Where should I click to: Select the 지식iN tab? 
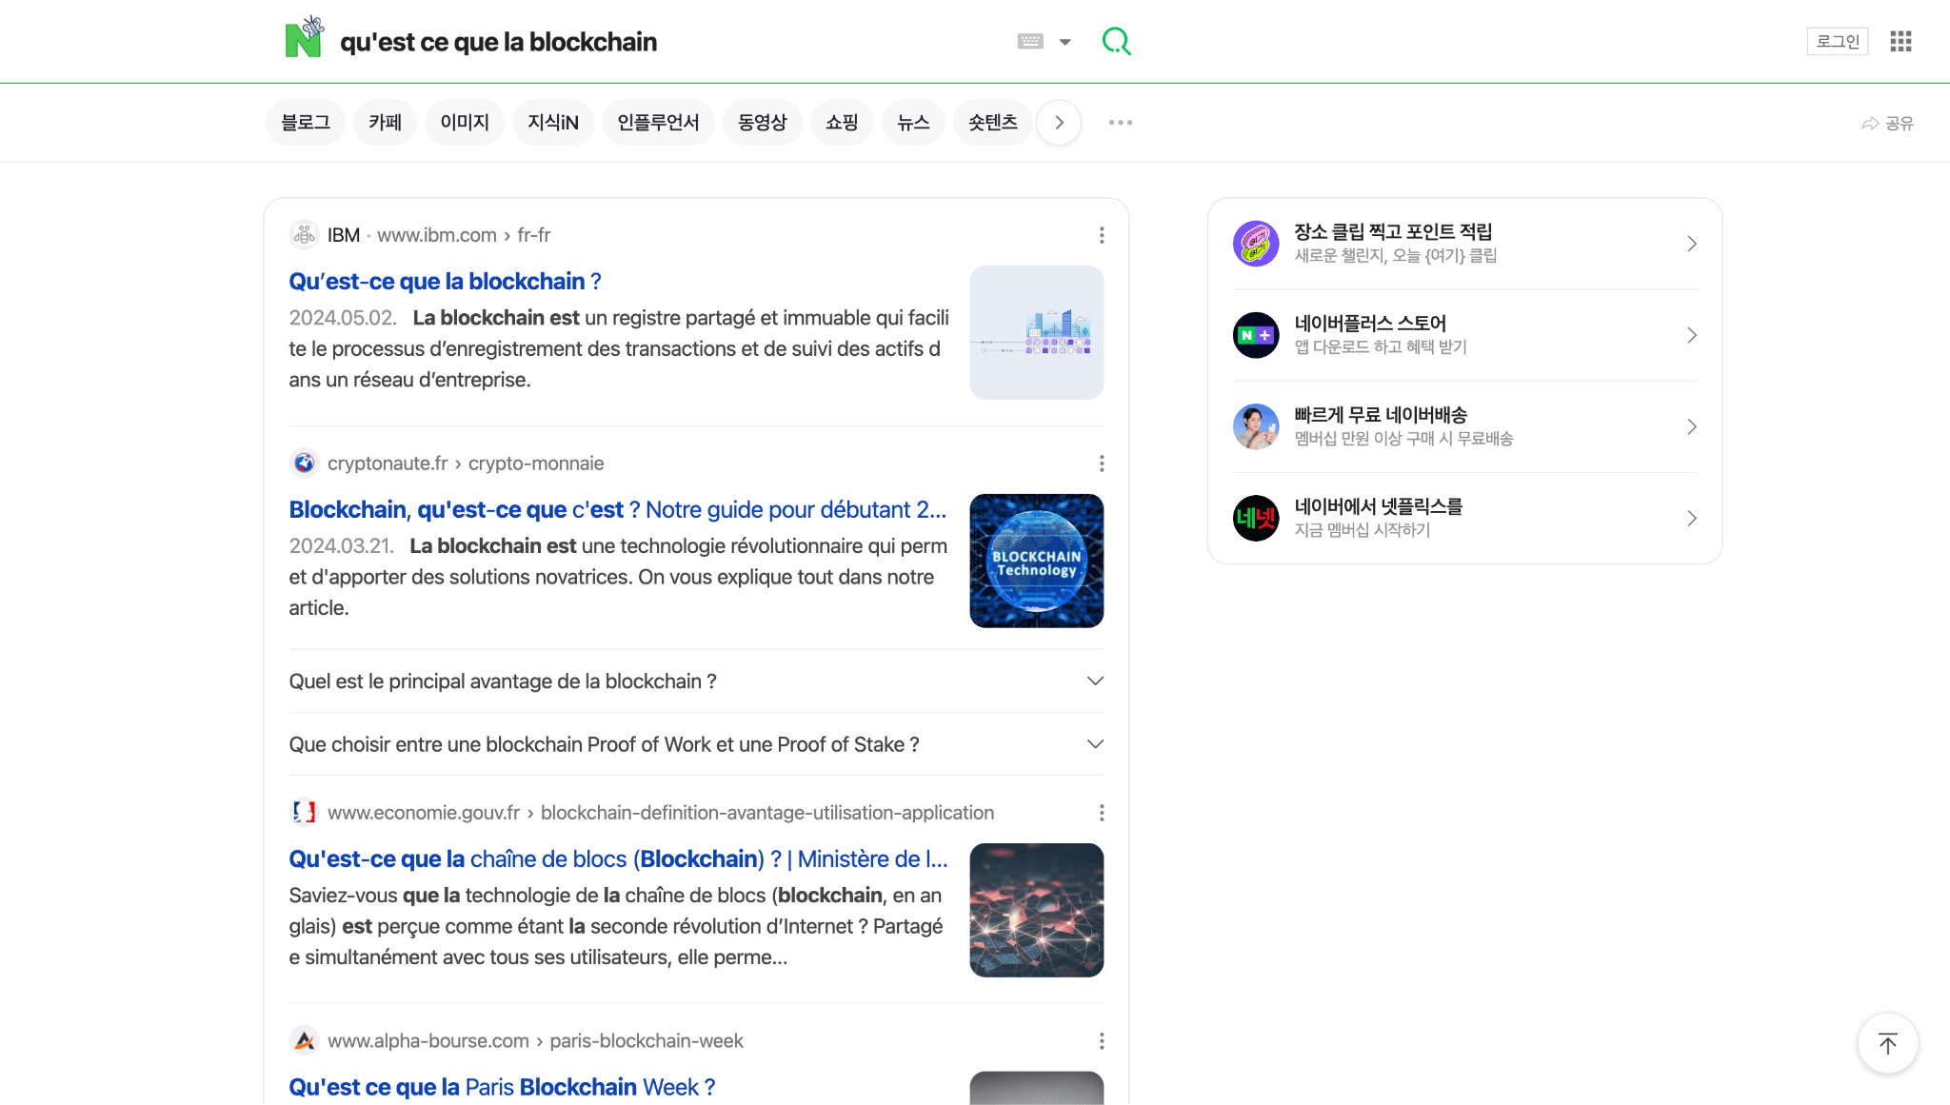[x=553, y=123]
